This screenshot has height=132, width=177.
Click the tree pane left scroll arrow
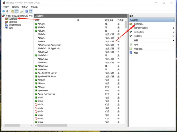click(x=3, y=125)
